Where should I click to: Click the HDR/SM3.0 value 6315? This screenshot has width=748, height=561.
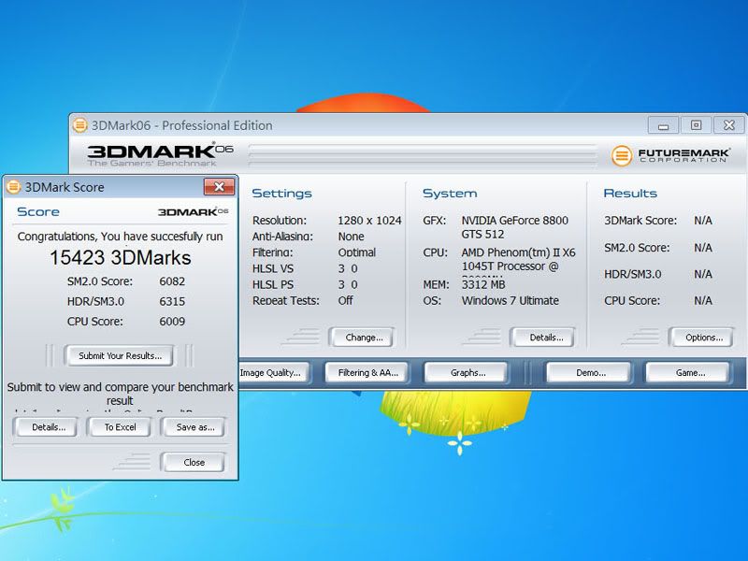pyautogui.click(x=172, y=301)
